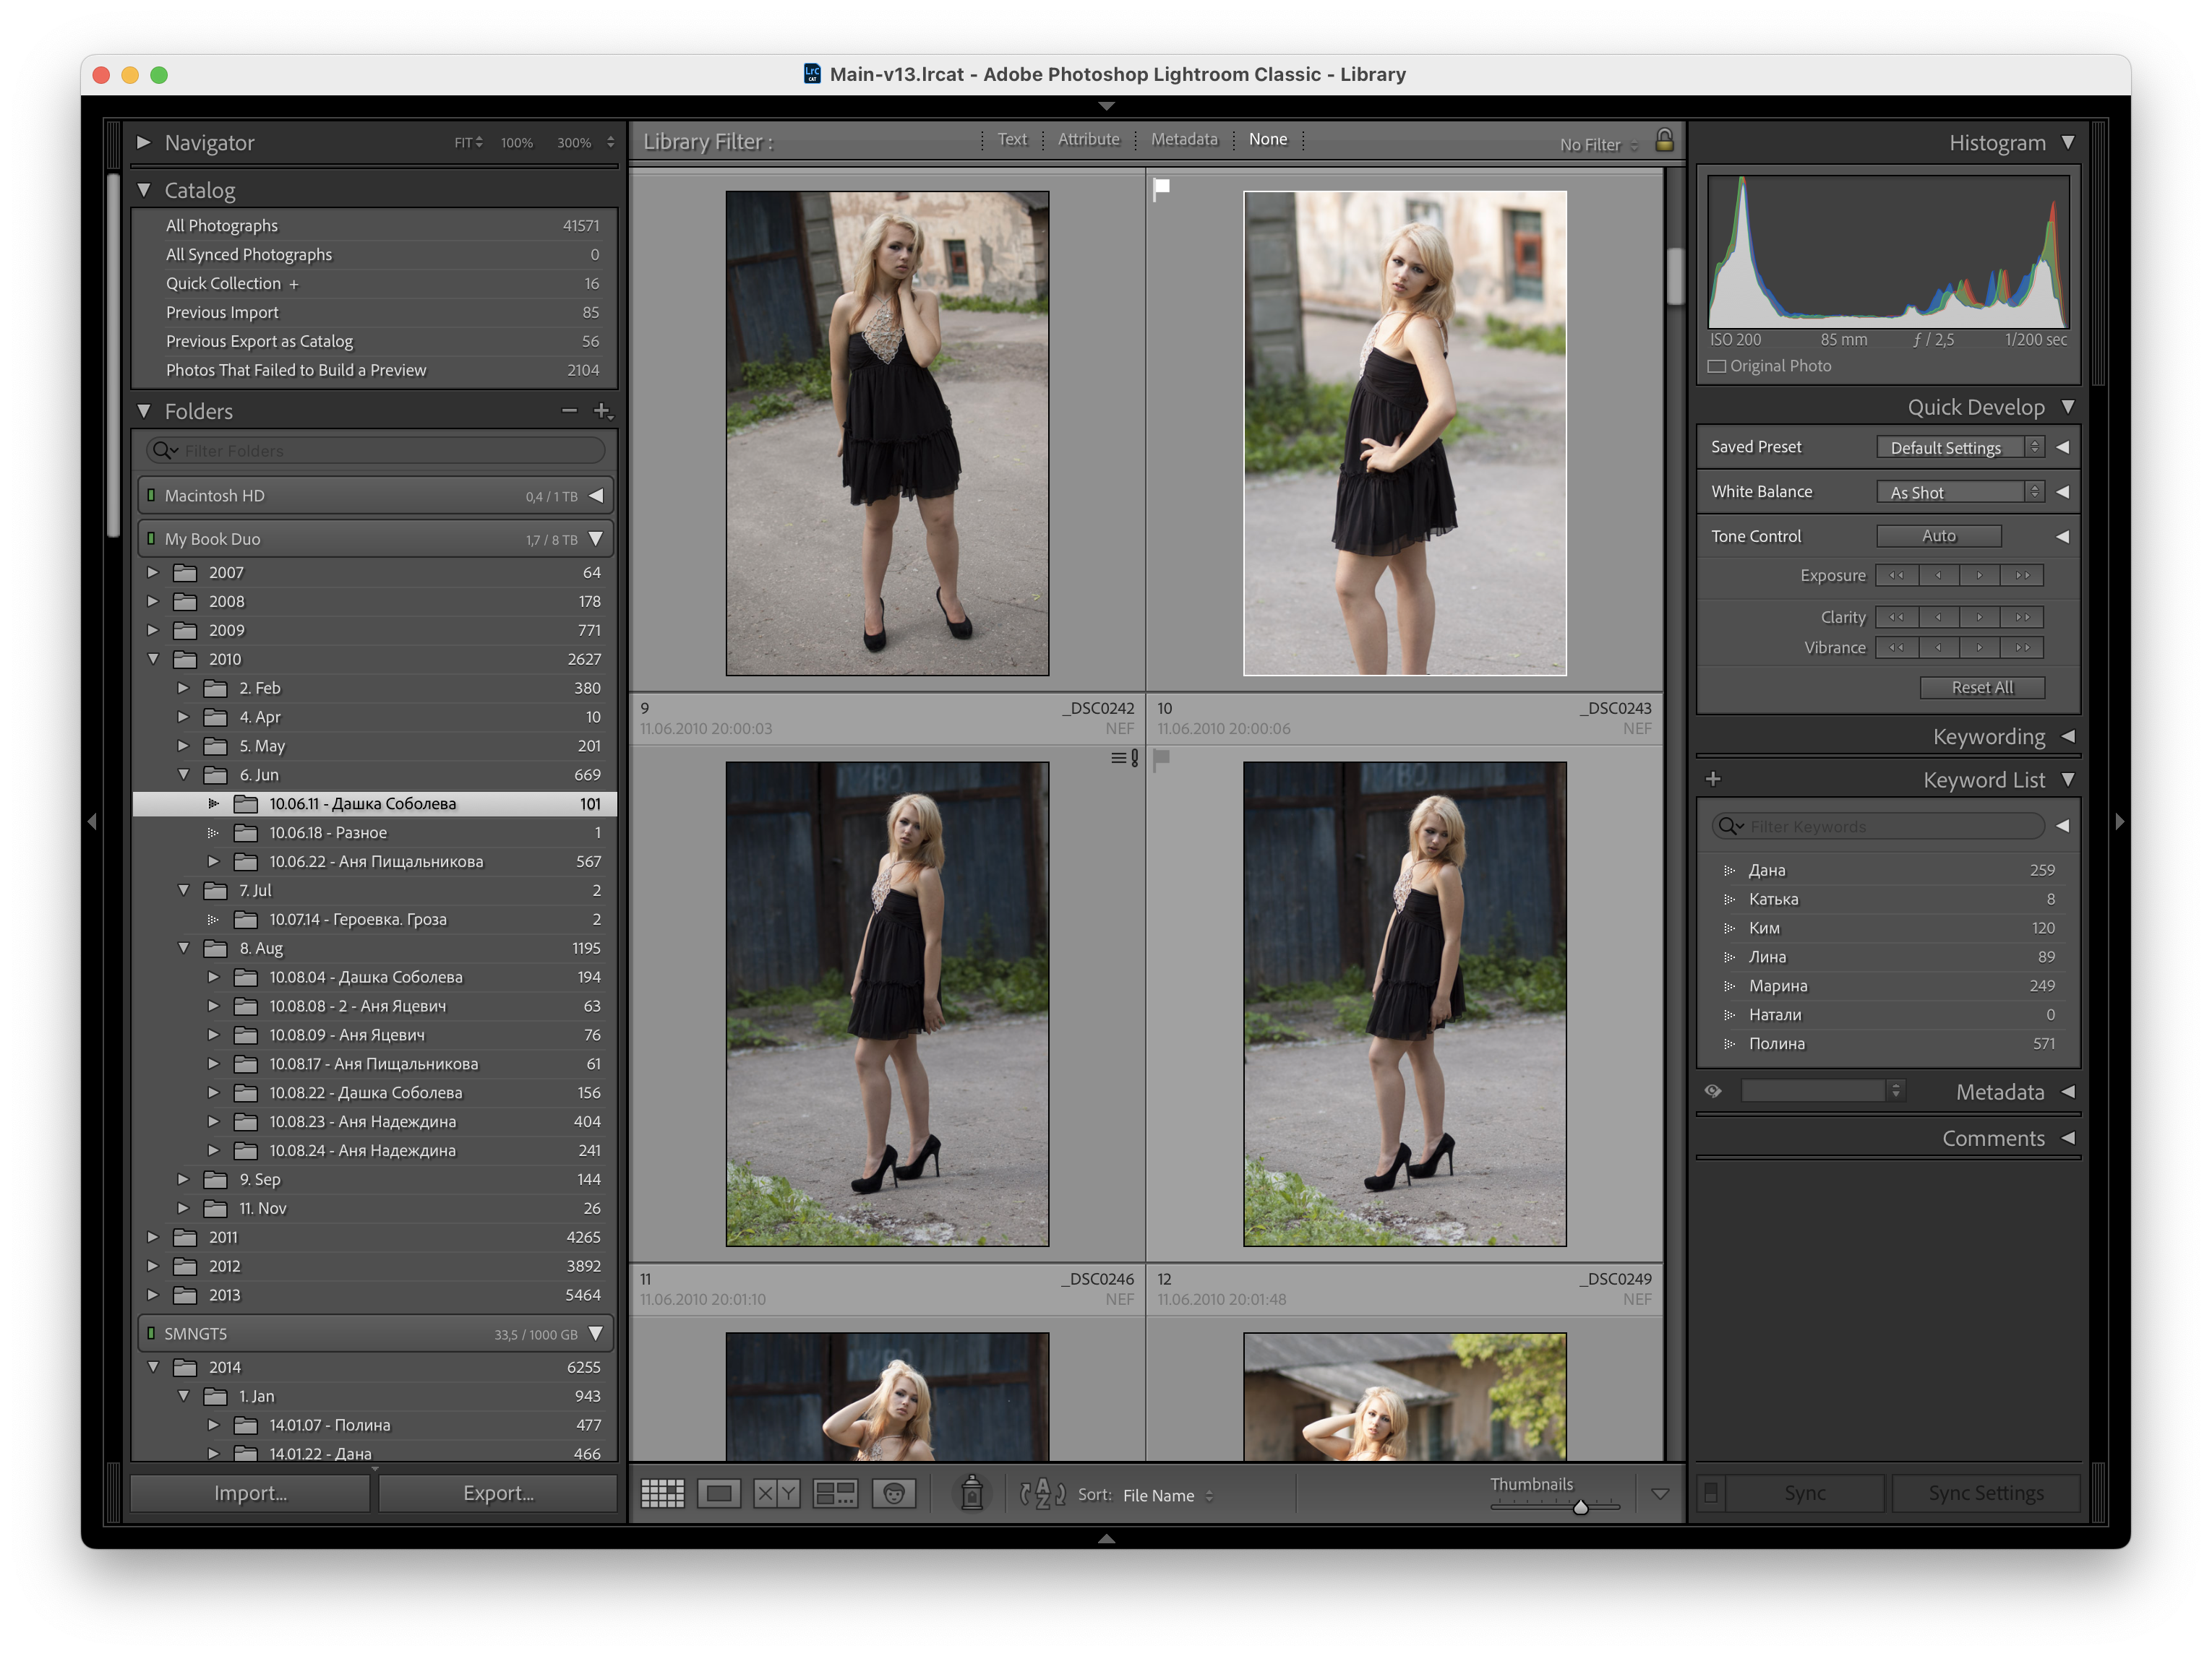Open Compare view (X|Y)
This screenshot has height=1656, width=2212.
777,1493
